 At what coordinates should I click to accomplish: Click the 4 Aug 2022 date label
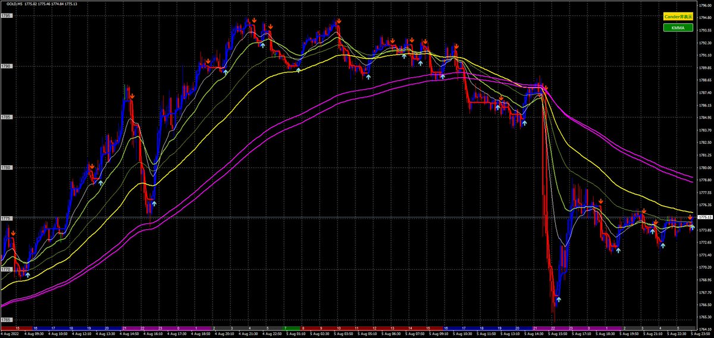(9, 335)
